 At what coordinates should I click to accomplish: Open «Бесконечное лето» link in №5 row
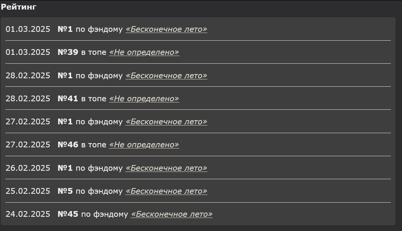pyautogui.click(x=166, y=191)
